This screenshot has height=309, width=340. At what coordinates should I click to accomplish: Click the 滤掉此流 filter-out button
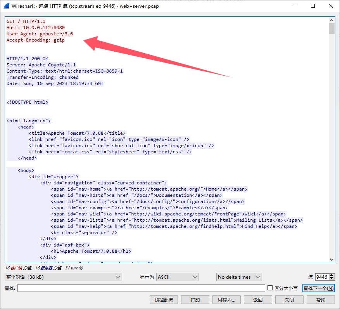(164, 300)
